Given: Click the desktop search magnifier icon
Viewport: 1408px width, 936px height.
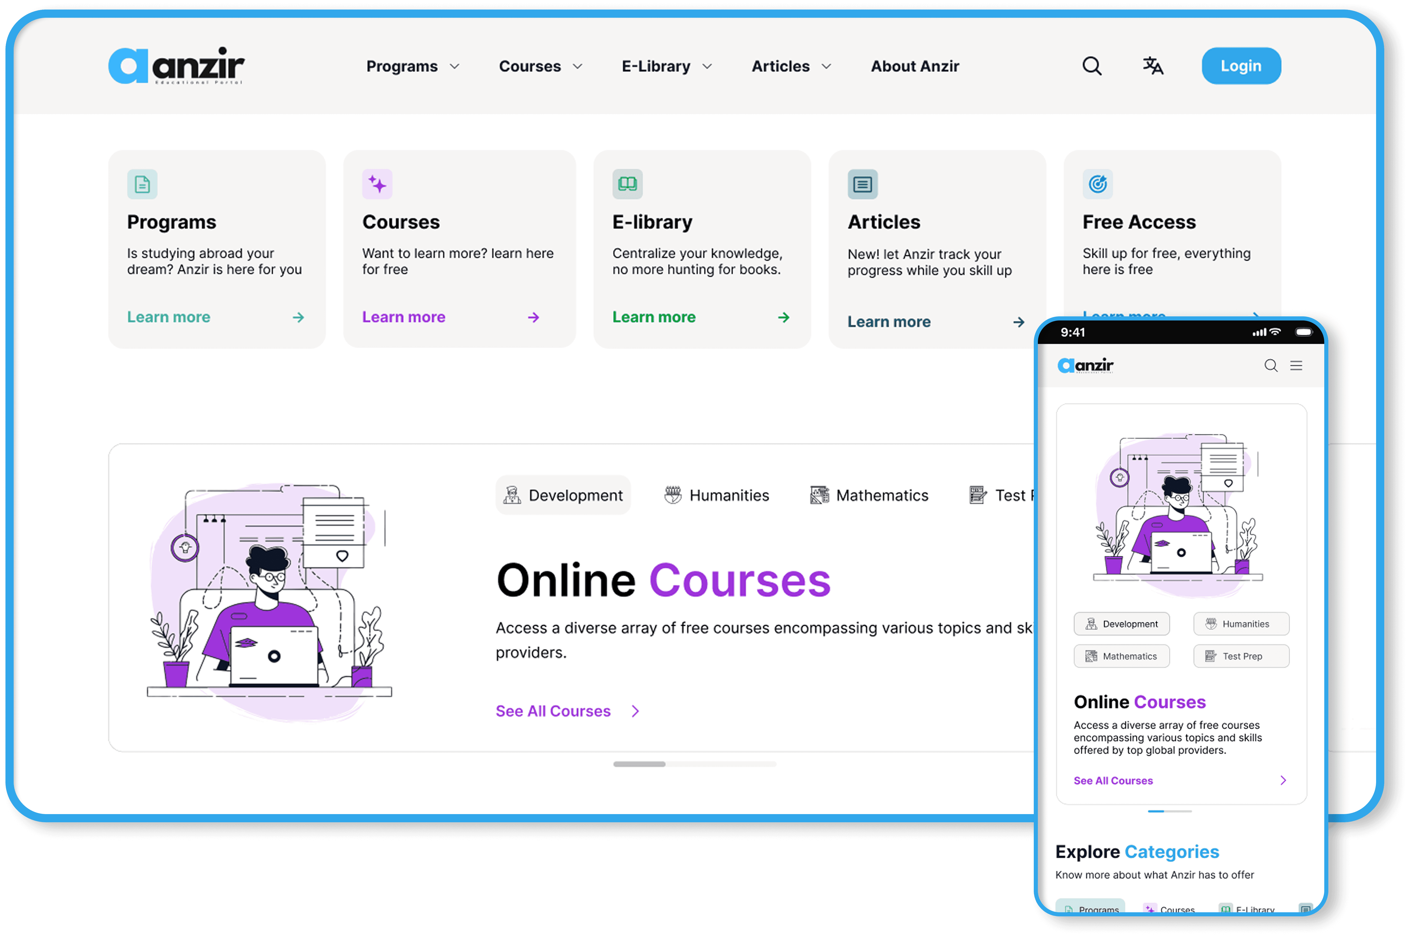Looking at the screenshot, I should [1092, 66].
